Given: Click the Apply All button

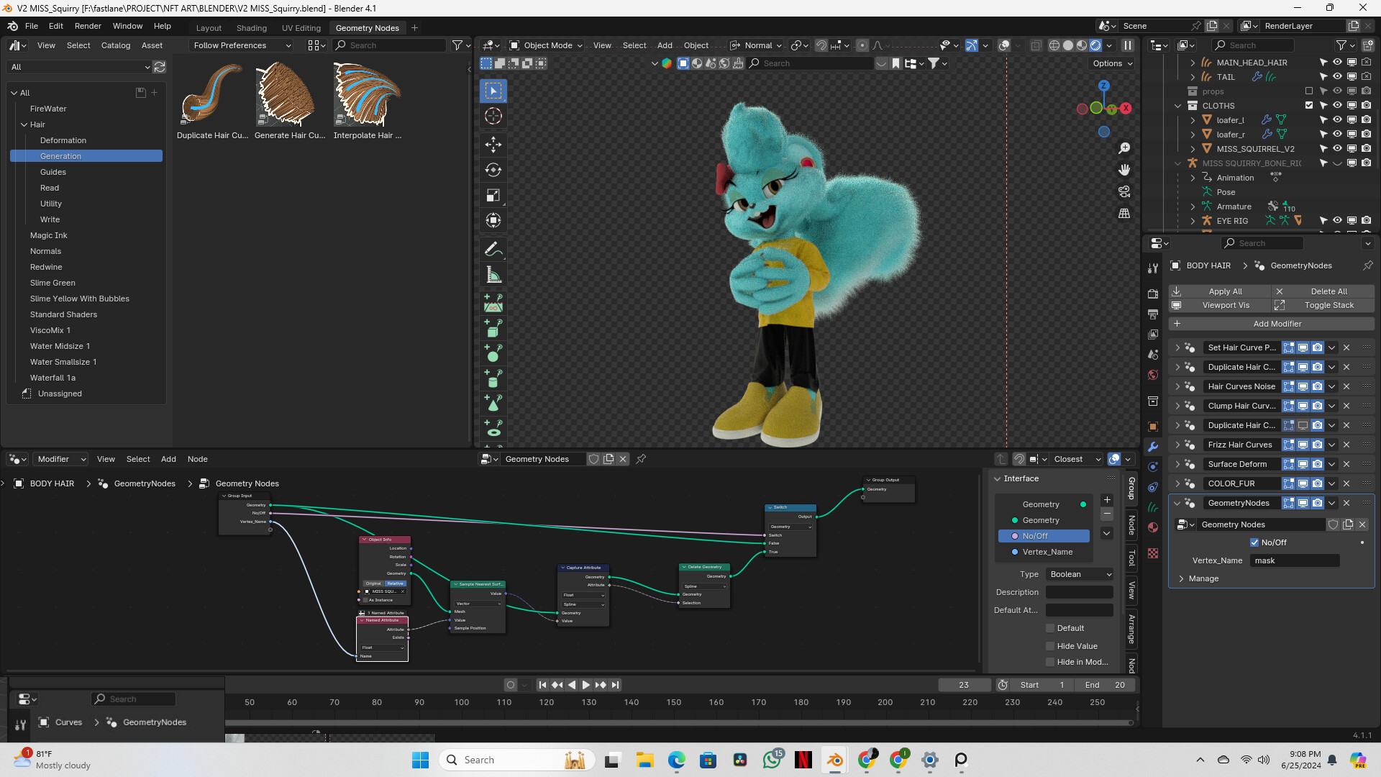Looking at the screenshot, I should pos(1220,291).
